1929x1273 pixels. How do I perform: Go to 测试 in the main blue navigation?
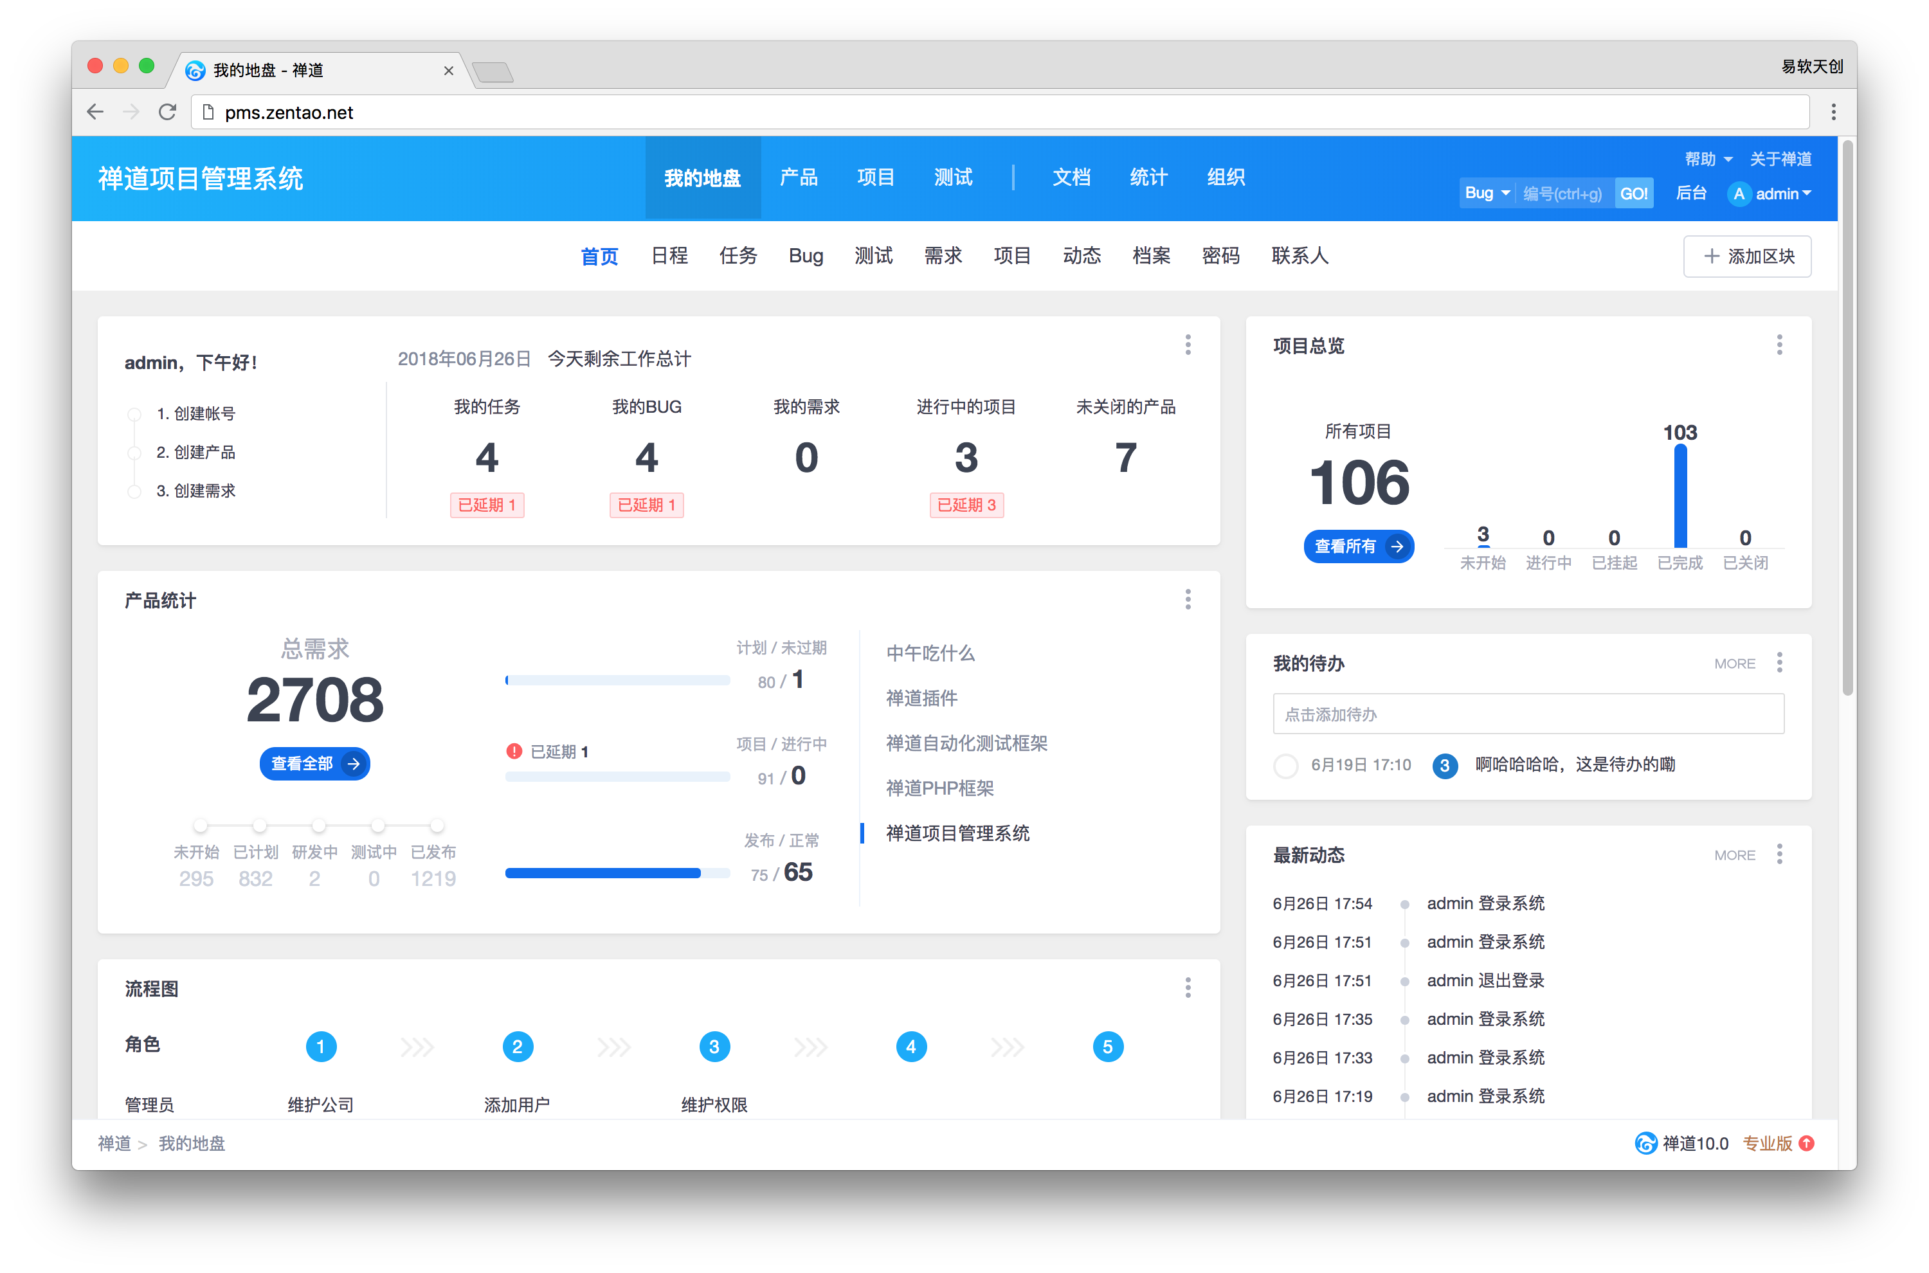click(x=953, y=178)
